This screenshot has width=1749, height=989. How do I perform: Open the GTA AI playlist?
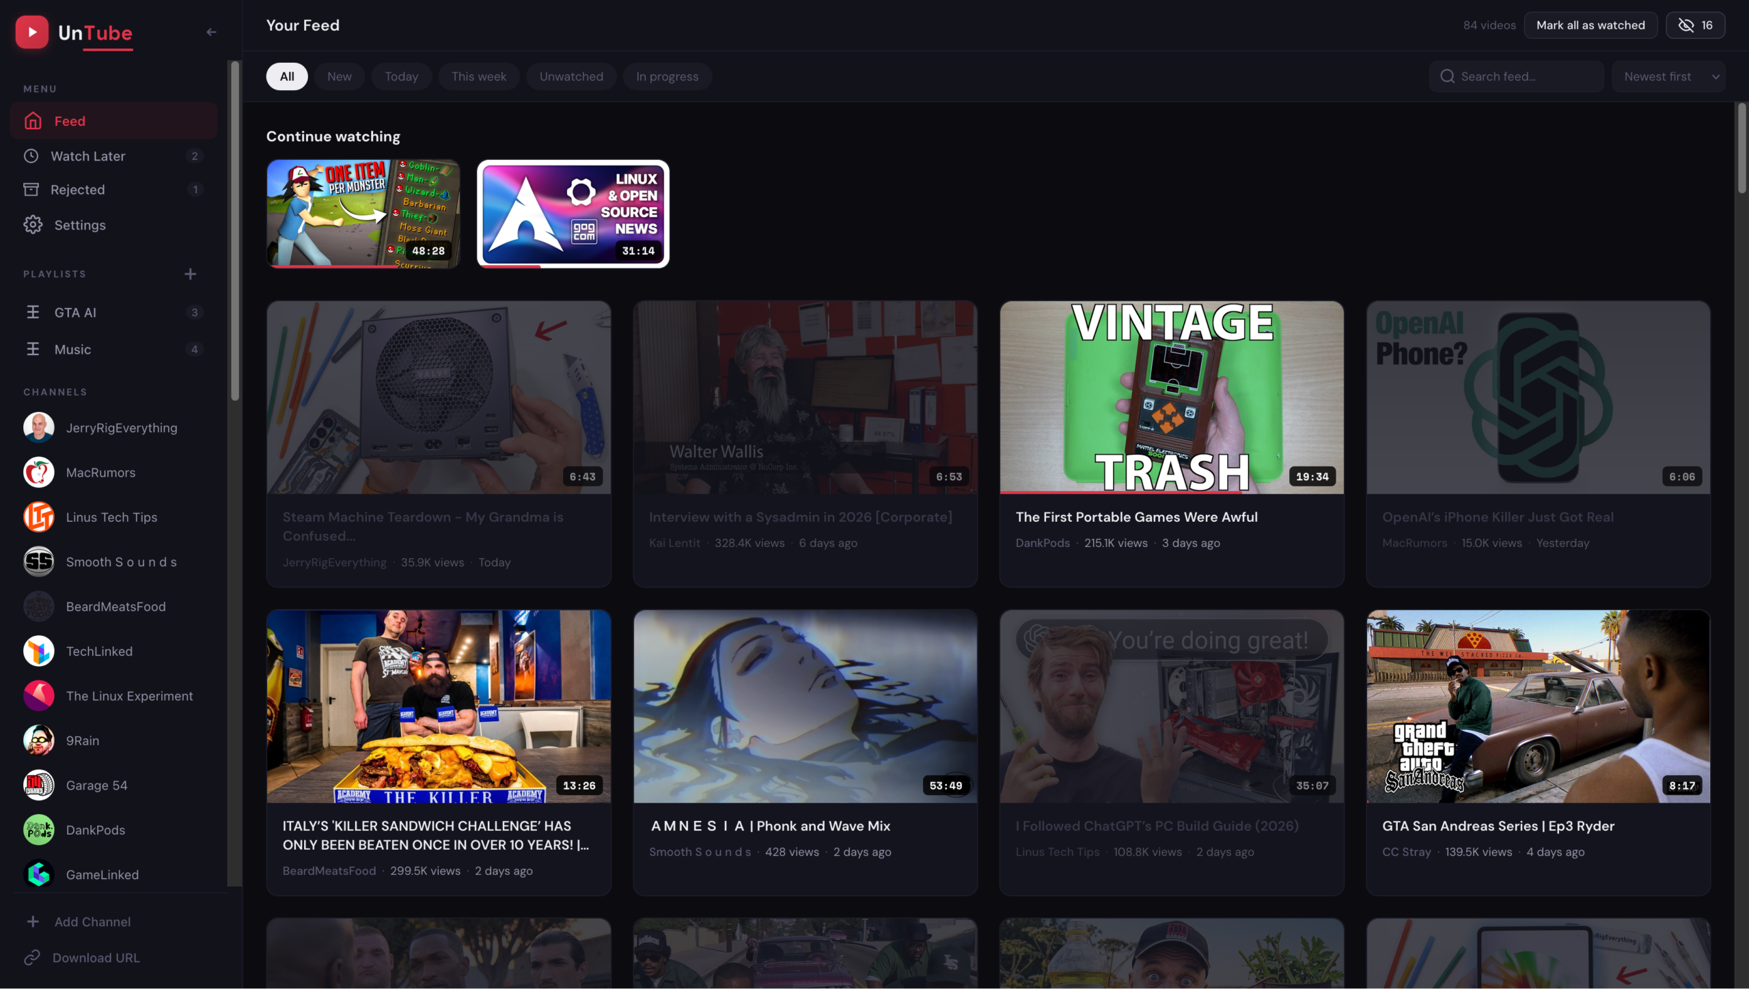pyautogui.click(x=113, y=312)
